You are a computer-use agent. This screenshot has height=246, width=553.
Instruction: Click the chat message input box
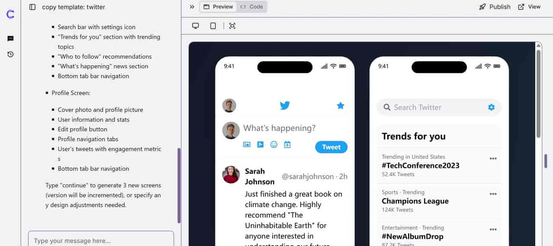click(x=101, y=240)
